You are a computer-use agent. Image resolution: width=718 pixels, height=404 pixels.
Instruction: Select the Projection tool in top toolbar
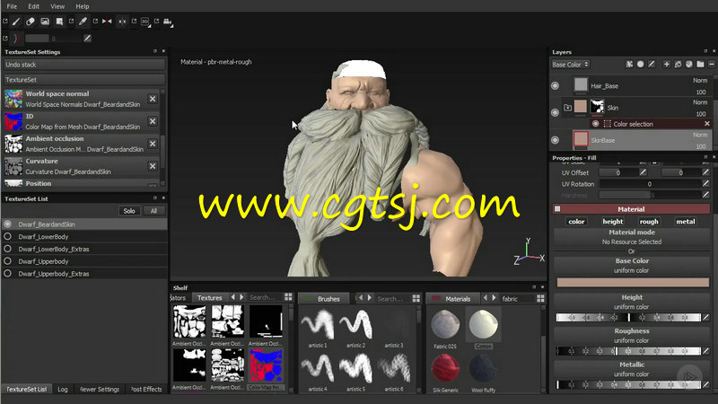click(45, 22)
